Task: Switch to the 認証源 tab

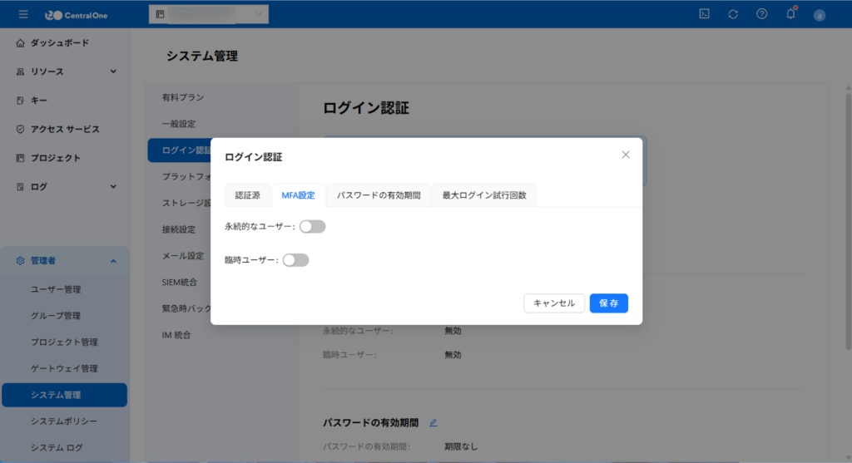Action: tap(247, 195)
